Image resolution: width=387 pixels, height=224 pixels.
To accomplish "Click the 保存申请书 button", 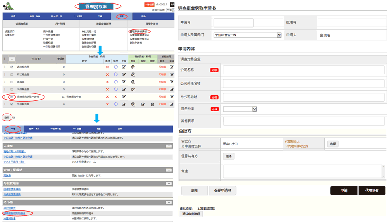I will coord(223,190).
